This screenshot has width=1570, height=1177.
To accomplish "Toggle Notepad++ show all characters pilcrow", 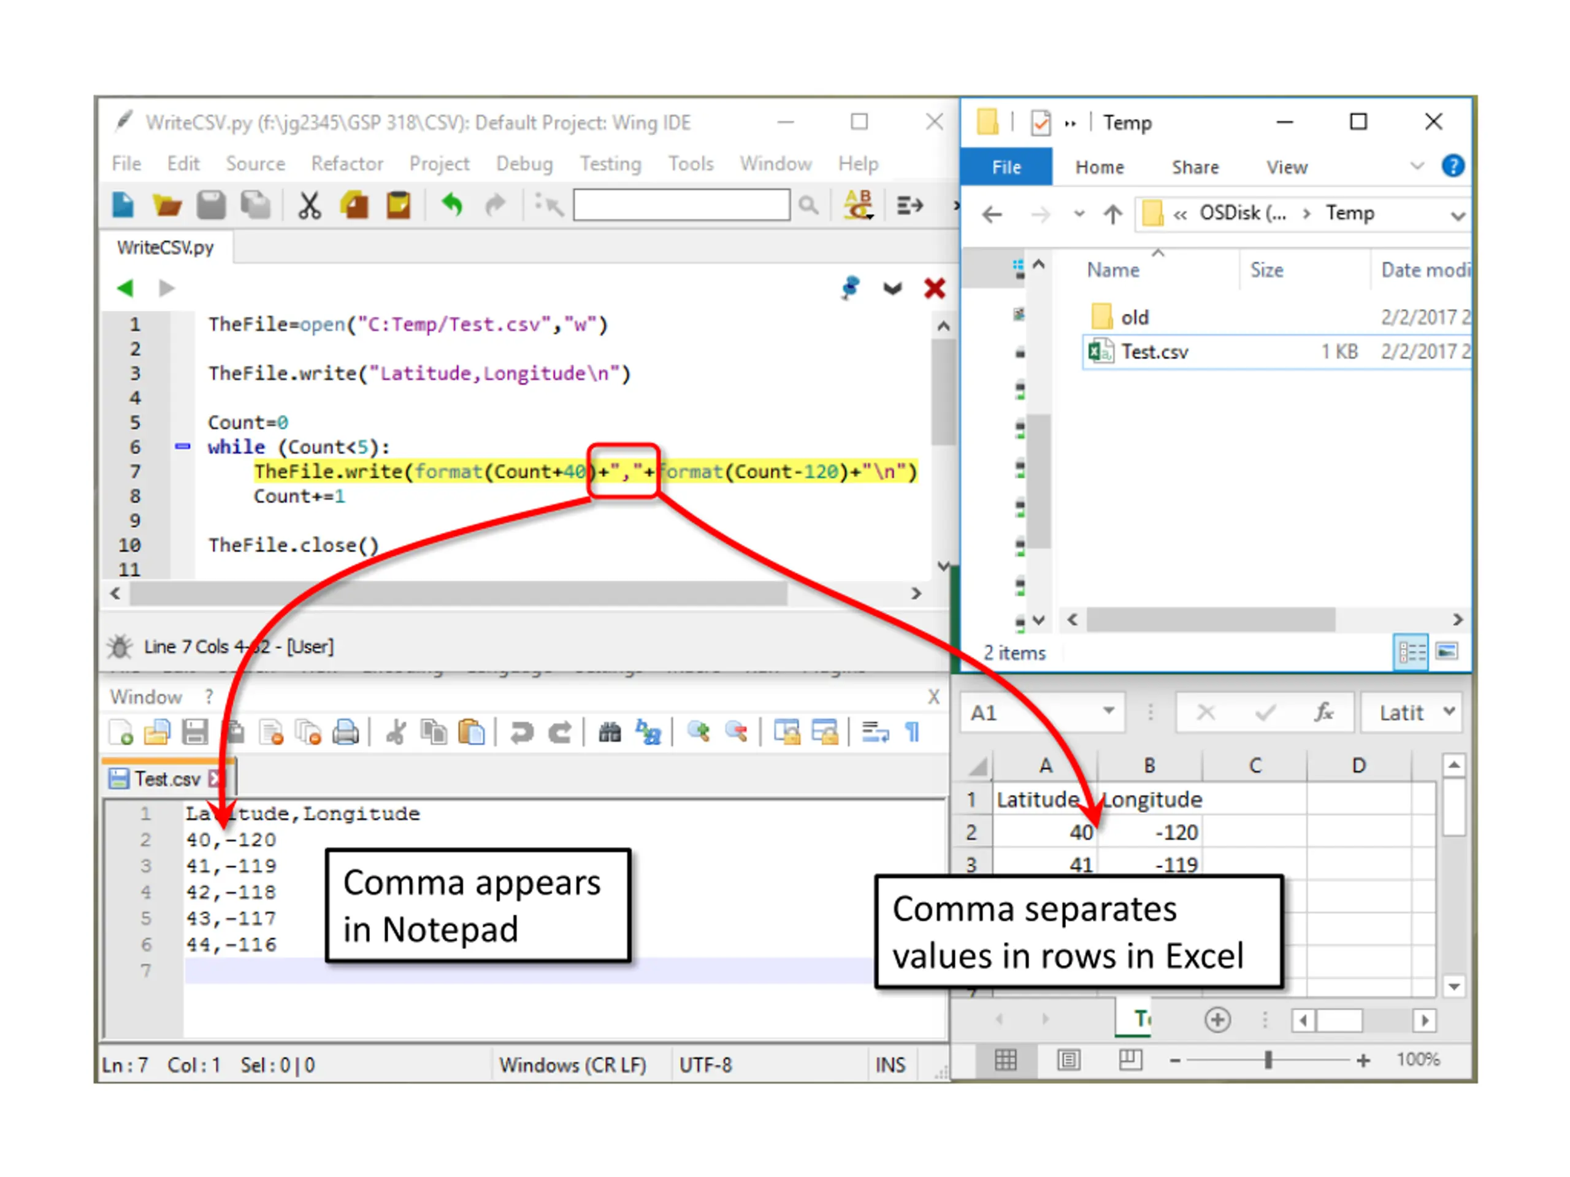I will click(x=913, y=732).
